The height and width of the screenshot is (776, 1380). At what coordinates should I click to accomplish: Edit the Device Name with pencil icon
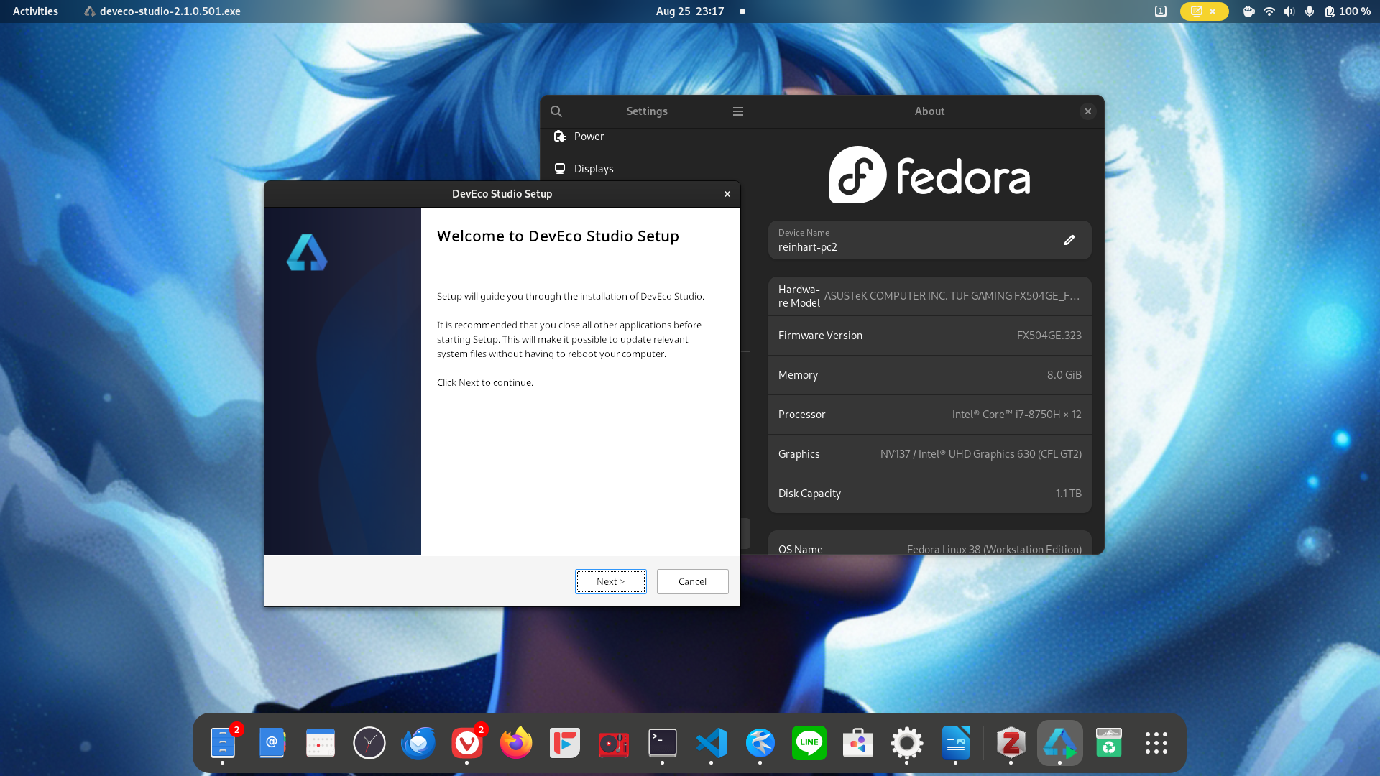coord(1069,240)
